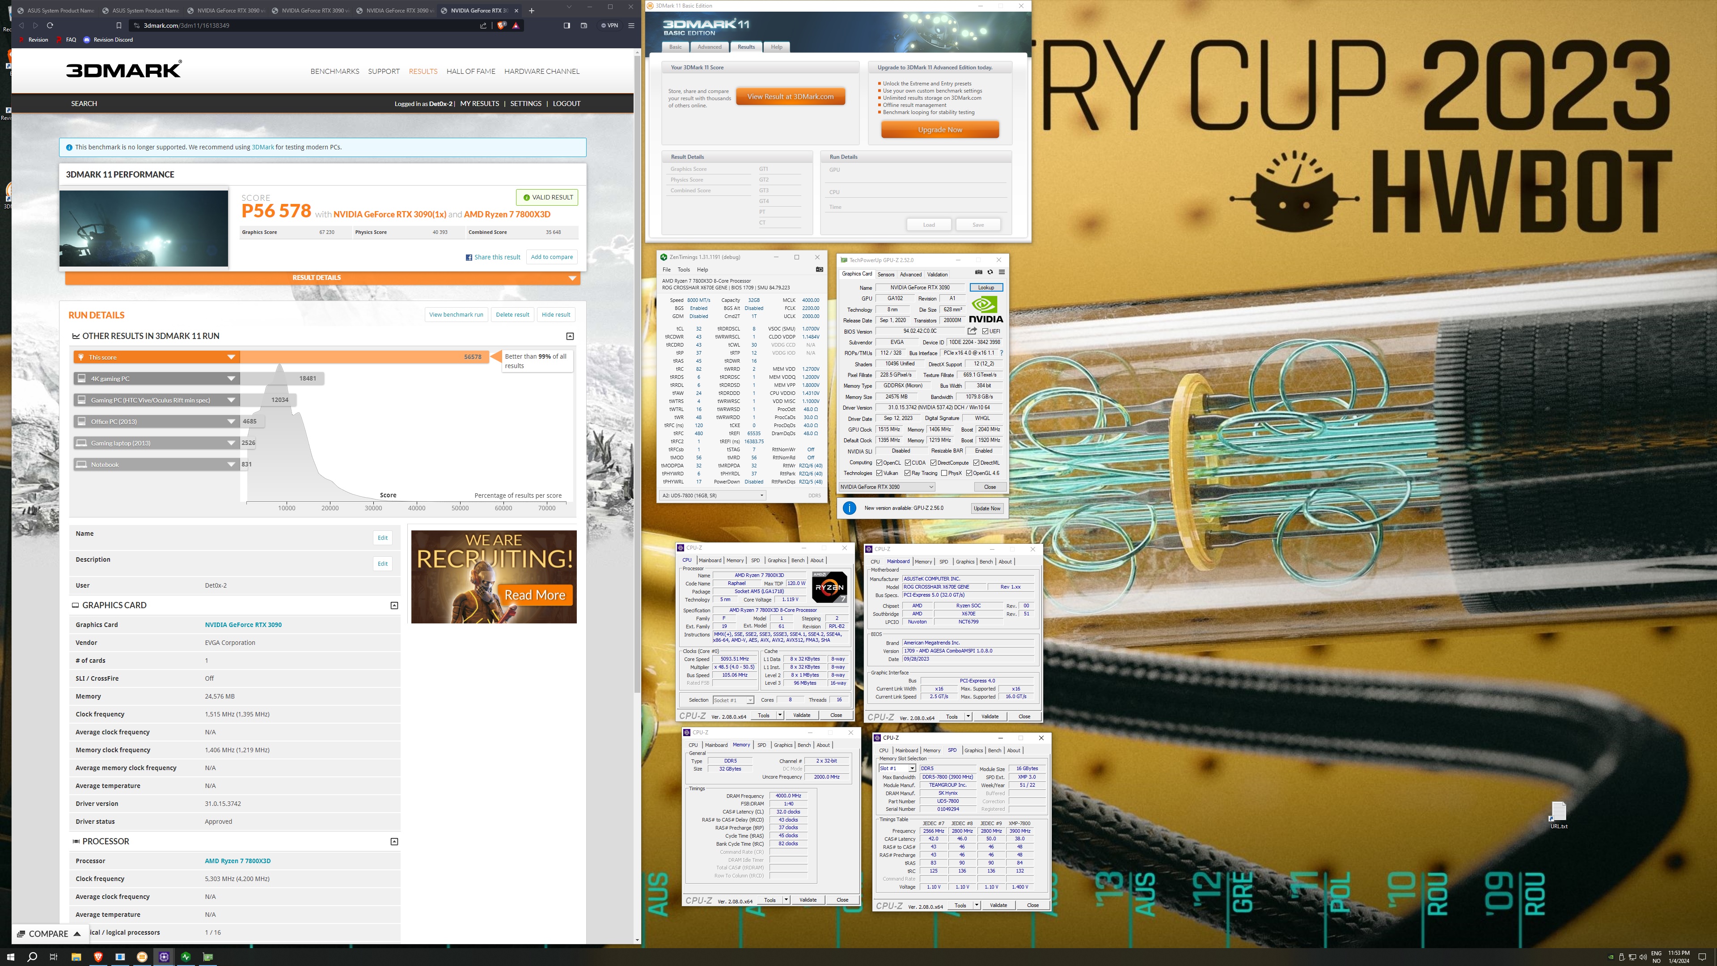1717x966 pixels.
Task: Open Brave browser from the taskbar
Action: tap(98, 957)
